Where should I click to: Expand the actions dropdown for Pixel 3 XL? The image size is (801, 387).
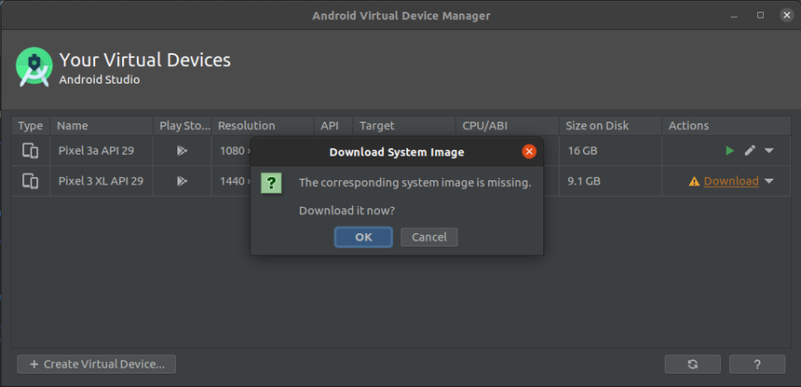(x=769, y=182)
